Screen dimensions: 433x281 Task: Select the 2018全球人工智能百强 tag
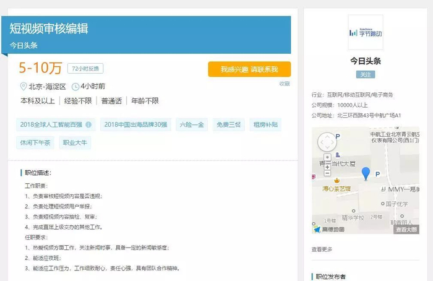pyautogui.click(x=56, y=124)
